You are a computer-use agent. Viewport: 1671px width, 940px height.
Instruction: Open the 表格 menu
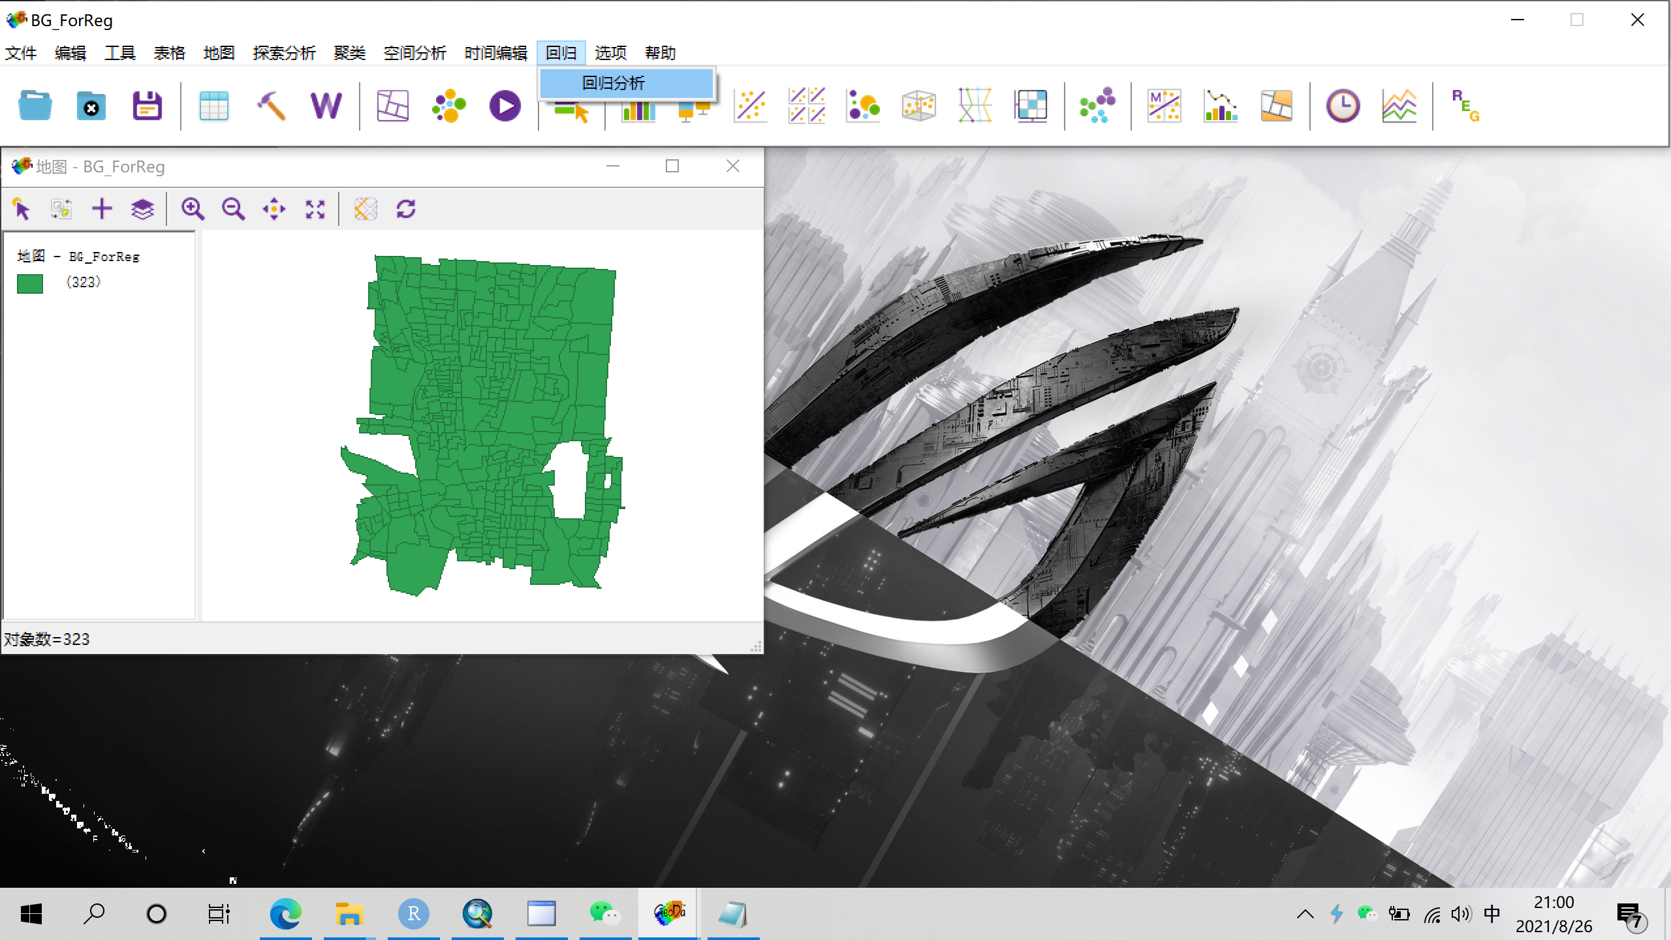tap(170, 53)
